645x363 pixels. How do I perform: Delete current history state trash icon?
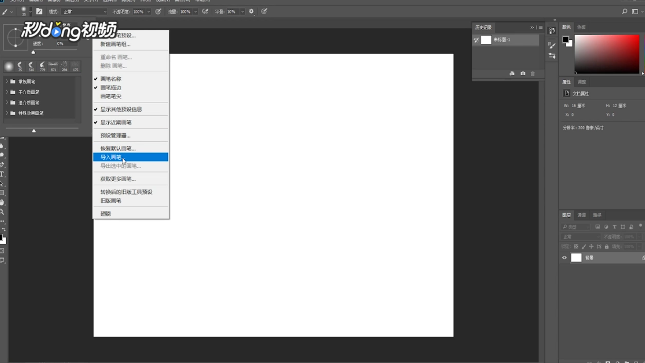tap(533, 74)
